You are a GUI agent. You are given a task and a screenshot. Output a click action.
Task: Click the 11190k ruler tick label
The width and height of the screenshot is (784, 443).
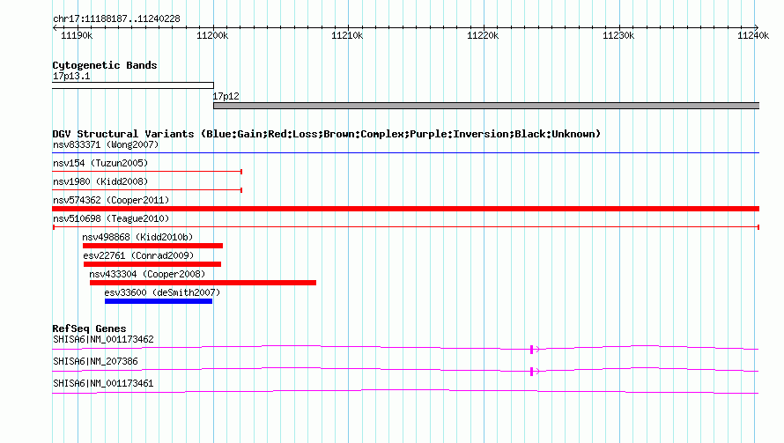click(x=77, y=35)
